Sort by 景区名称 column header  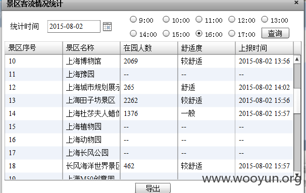pos(91,48)
